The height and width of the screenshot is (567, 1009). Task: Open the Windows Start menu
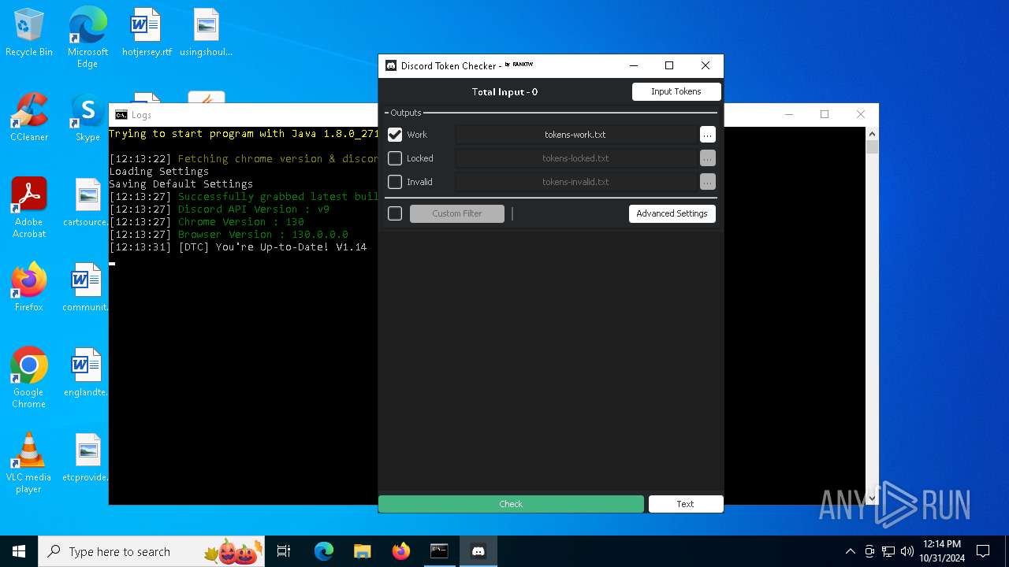point(19,551)
